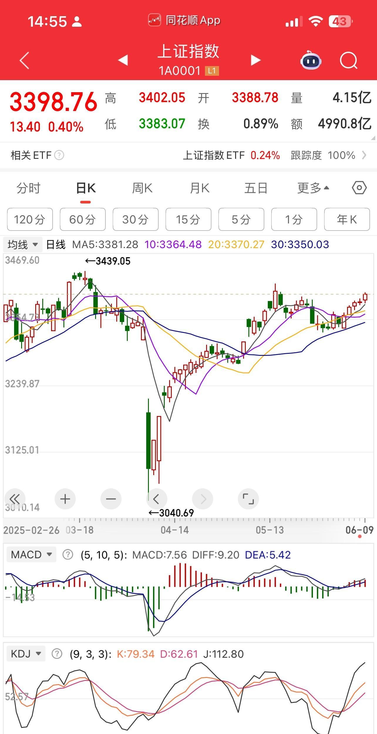
Task: Select the 分时 tab
Action: (x=28, y=188)
